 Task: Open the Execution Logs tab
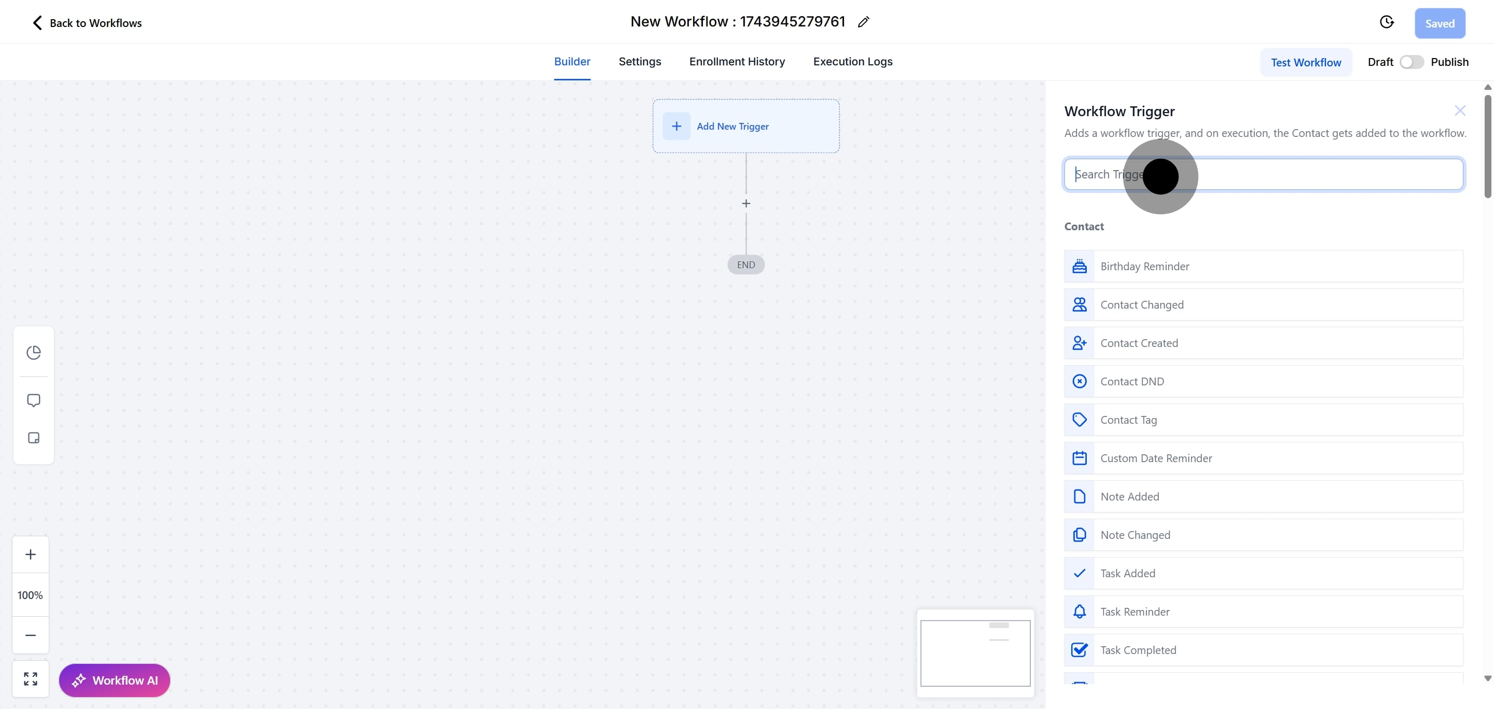(x=852, y=61)
